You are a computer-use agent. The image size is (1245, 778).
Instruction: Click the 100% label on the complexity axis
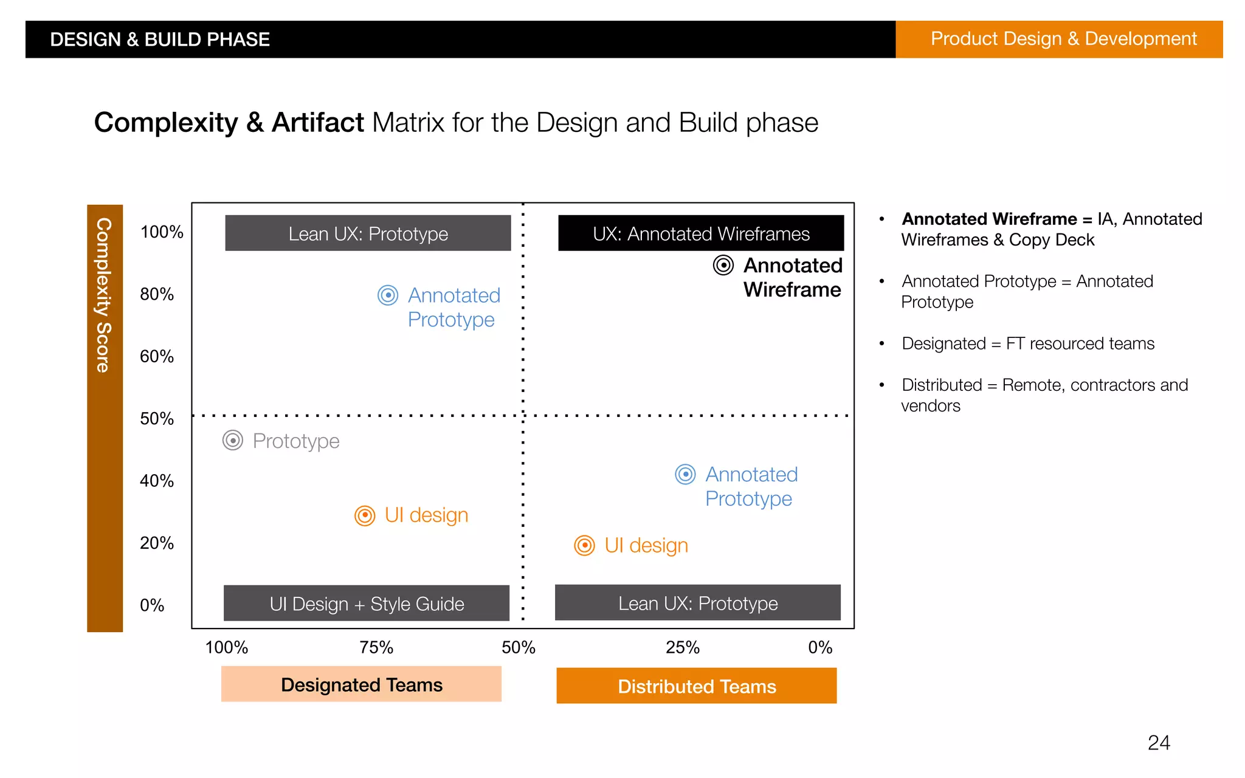pyautogui.click(x=162, y=232)
